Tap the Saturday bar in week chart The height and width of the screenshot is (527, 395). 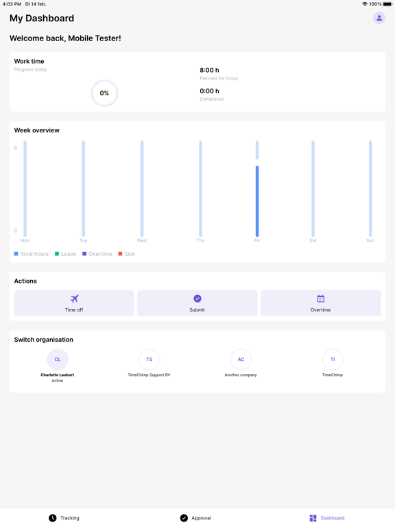pyautogui.click(x=313, y=189)
